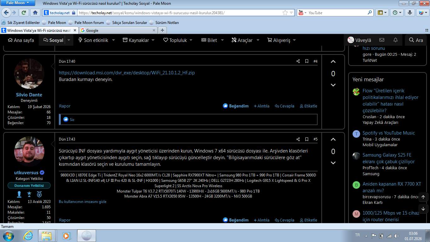Bookmark this page with the star icon

[x=285, y=13]
